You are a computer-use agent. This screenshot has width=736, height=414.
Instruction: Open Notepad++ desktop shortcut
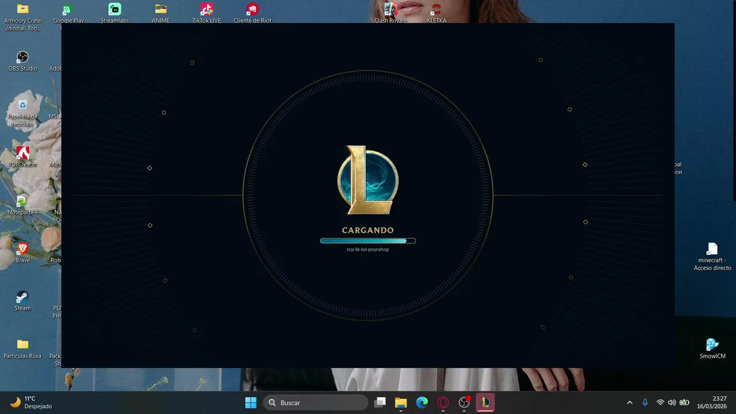click(x=22, y=205)
